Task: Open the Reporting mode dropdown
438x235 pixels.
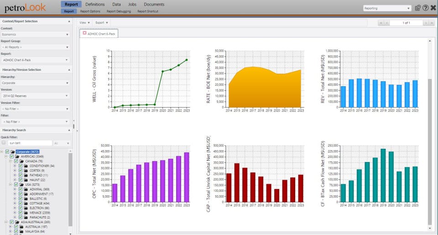Action: [387, 8]
